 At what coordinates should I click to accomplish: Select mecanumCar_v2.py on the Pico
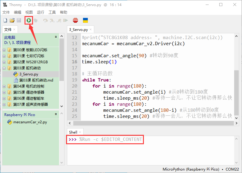[x=30, y=122]
